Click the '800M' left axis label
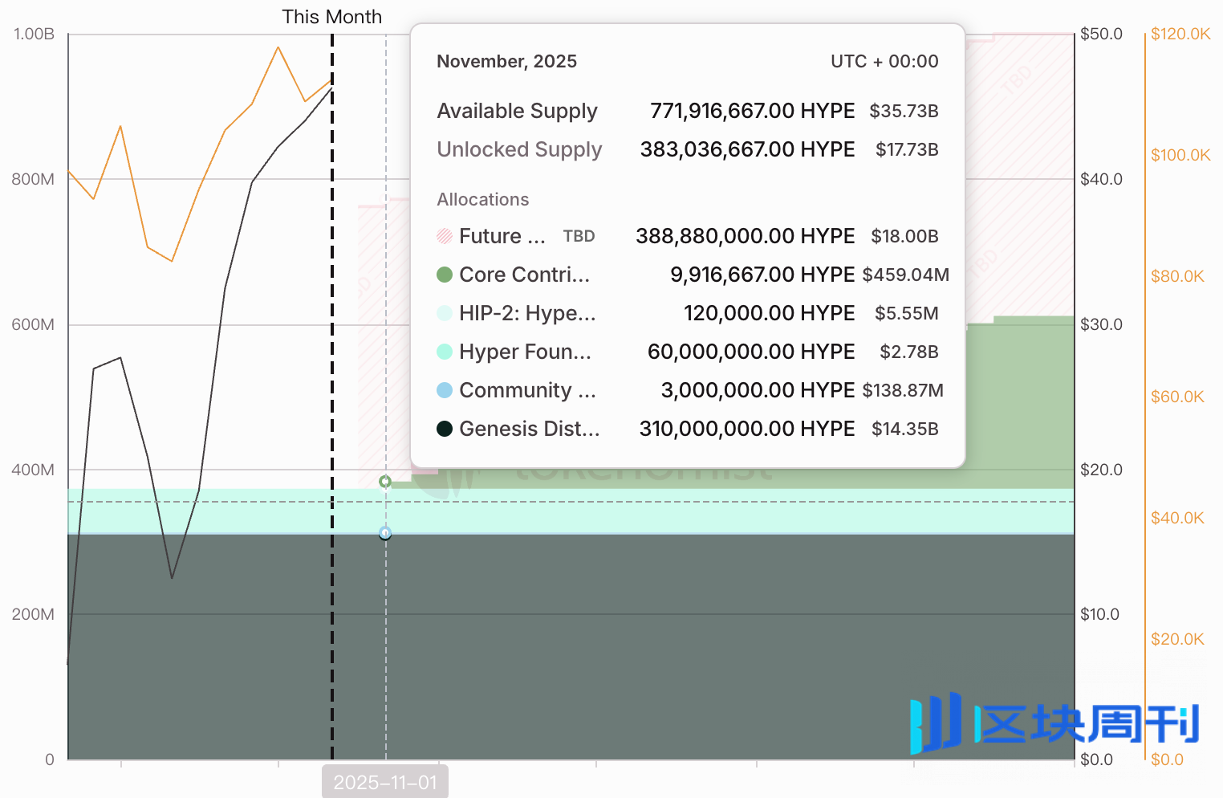Screen dimensions: 1223x798 click(33, 179)
